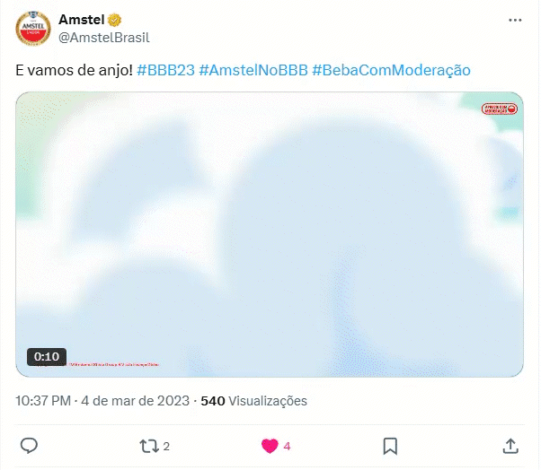Open the Amstel display name link
The width and height of the screenshot is (541, 470).
[x=82, y=20]
